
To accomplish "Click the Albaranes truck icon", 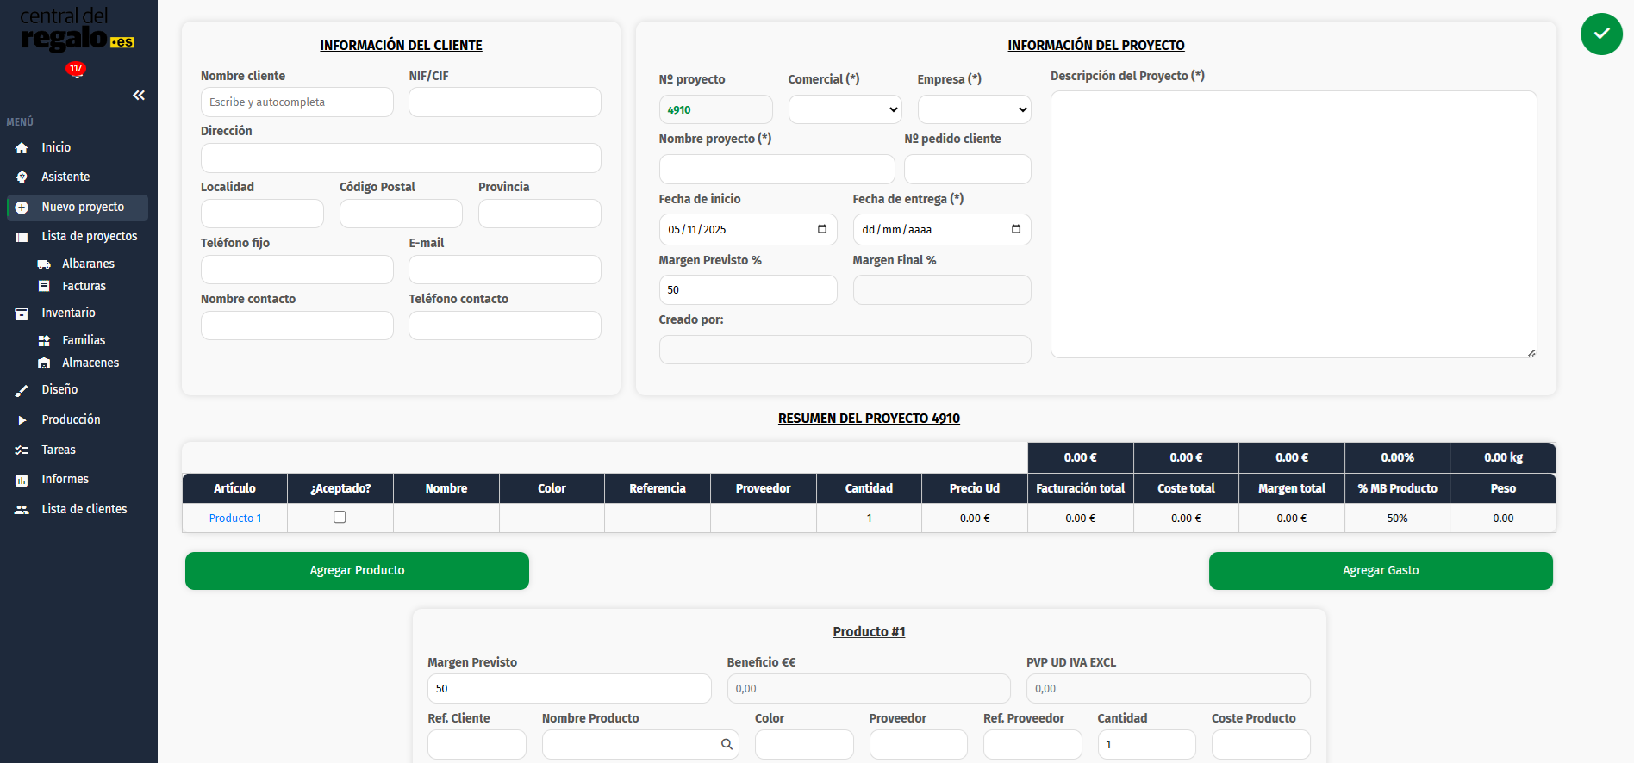I will (44, 264).
